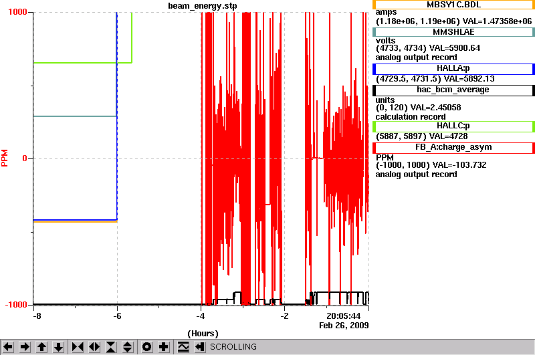535x355 pixels.
Task: Select the HALLC:p curve legend
Action: 453,126
